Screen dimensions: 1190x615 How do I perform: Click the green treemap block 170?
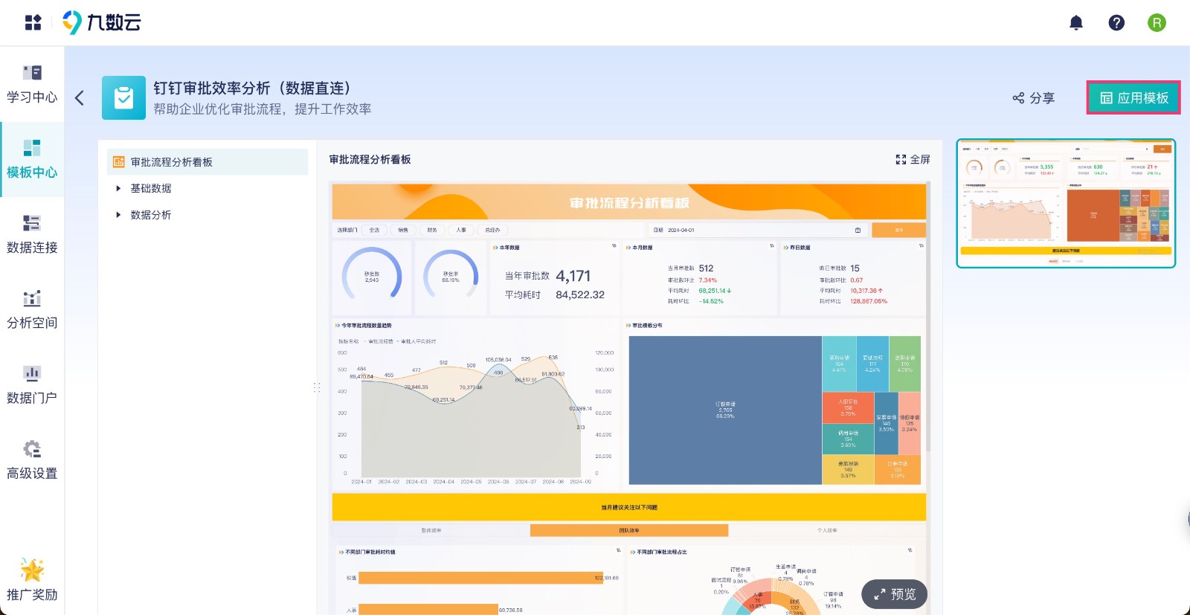[904, 364]
